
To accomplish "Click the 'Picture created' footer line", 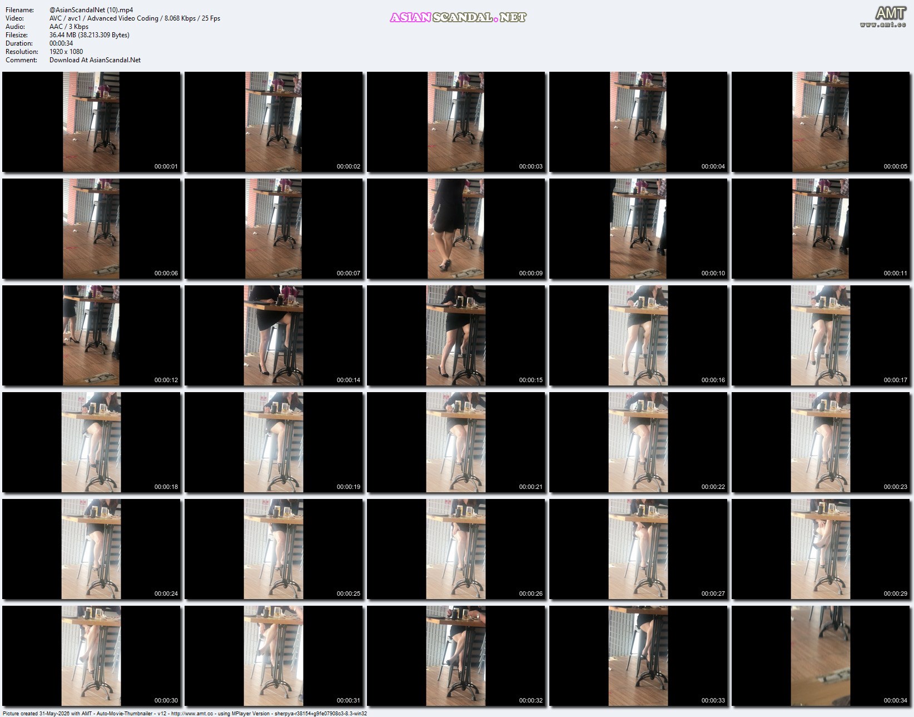I will 185,713.
